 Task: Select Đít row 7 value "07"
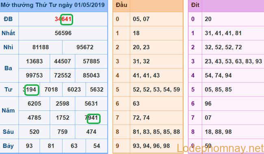pyautogui.click(x=208, y=118)
